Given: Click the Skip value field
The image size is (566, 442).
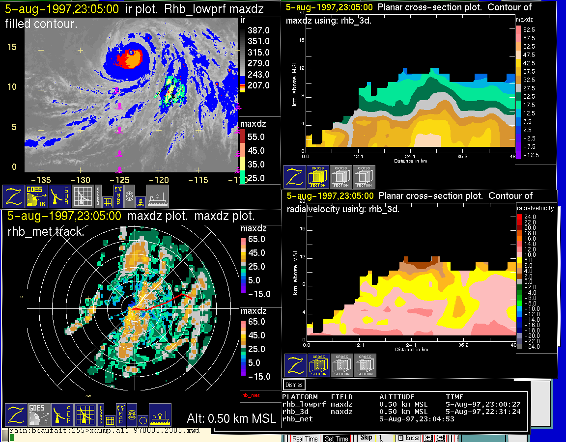Looking at the screenshot, I should click(x=385, y=438).
